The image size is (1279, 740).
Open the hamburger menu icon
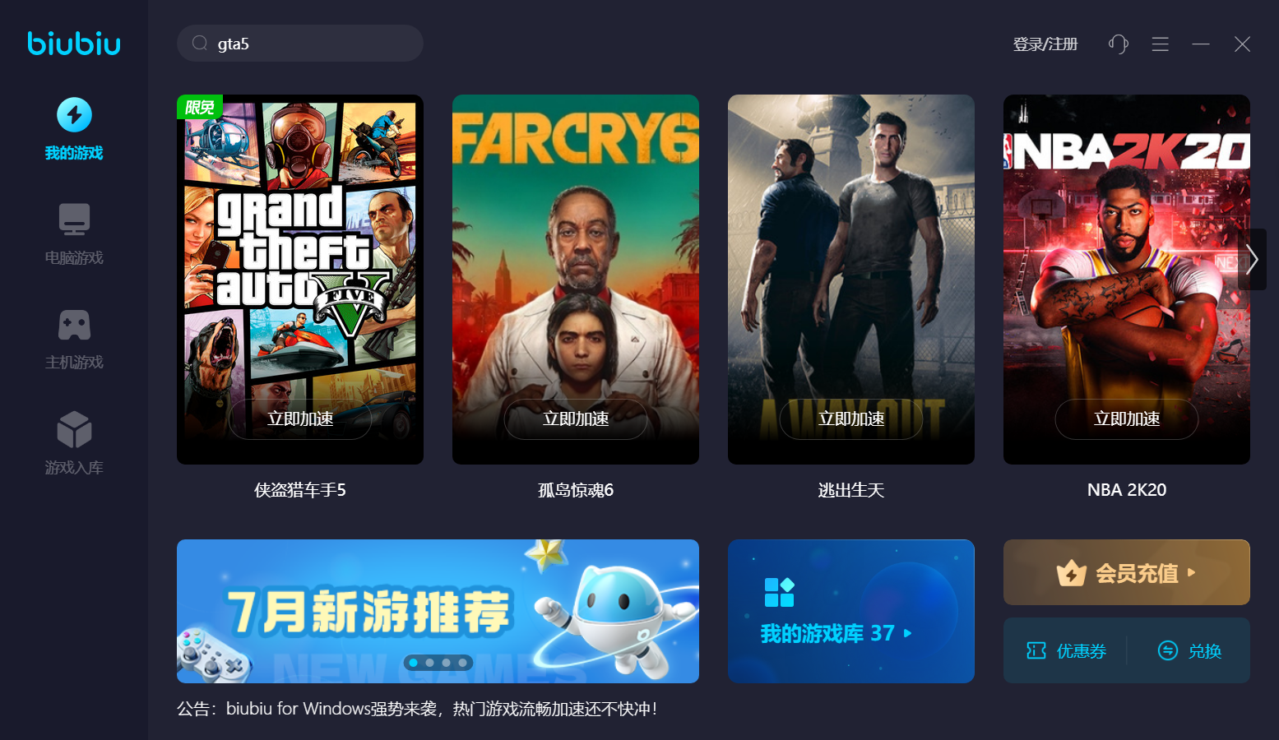coord(1160,44)
